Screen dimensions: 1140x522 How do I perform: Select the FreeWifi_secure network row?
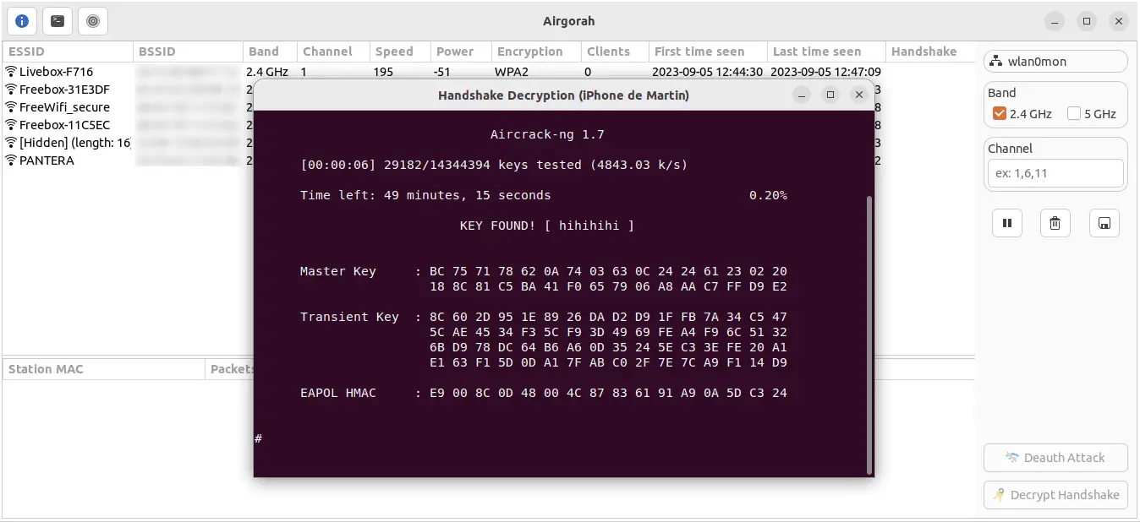pyautogui.click(x=129, y=107)
